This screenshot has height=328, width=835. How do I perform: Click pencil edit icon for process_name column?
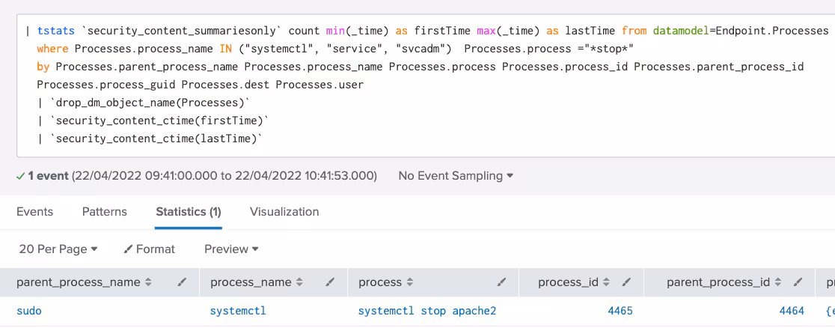click(x=331, y=282)
